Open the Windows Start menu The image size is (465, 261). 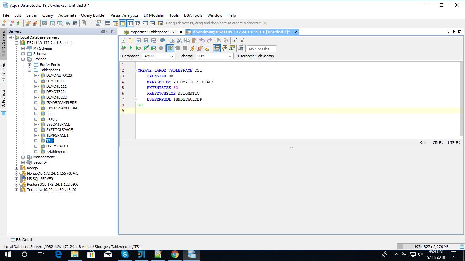[x=8, y=254]
